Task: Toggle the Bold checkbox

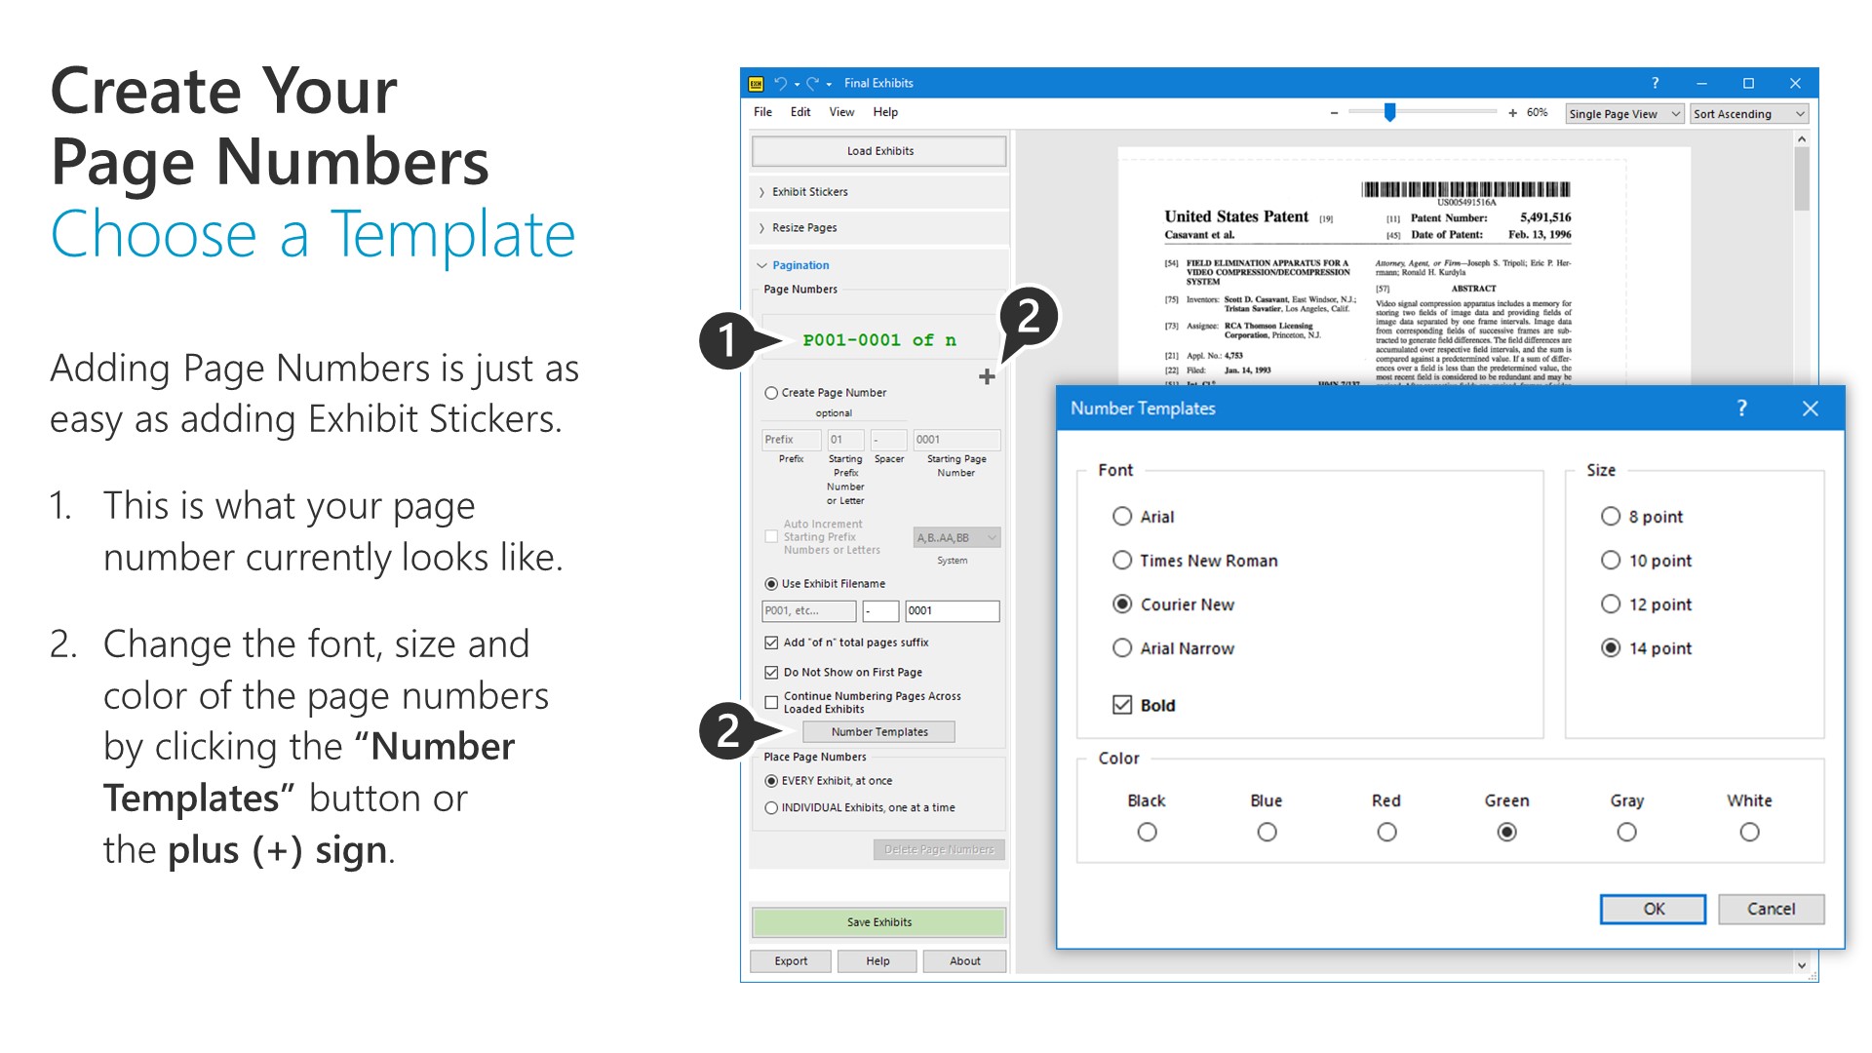Action: pyautogui.click(x=1122, y=705)
